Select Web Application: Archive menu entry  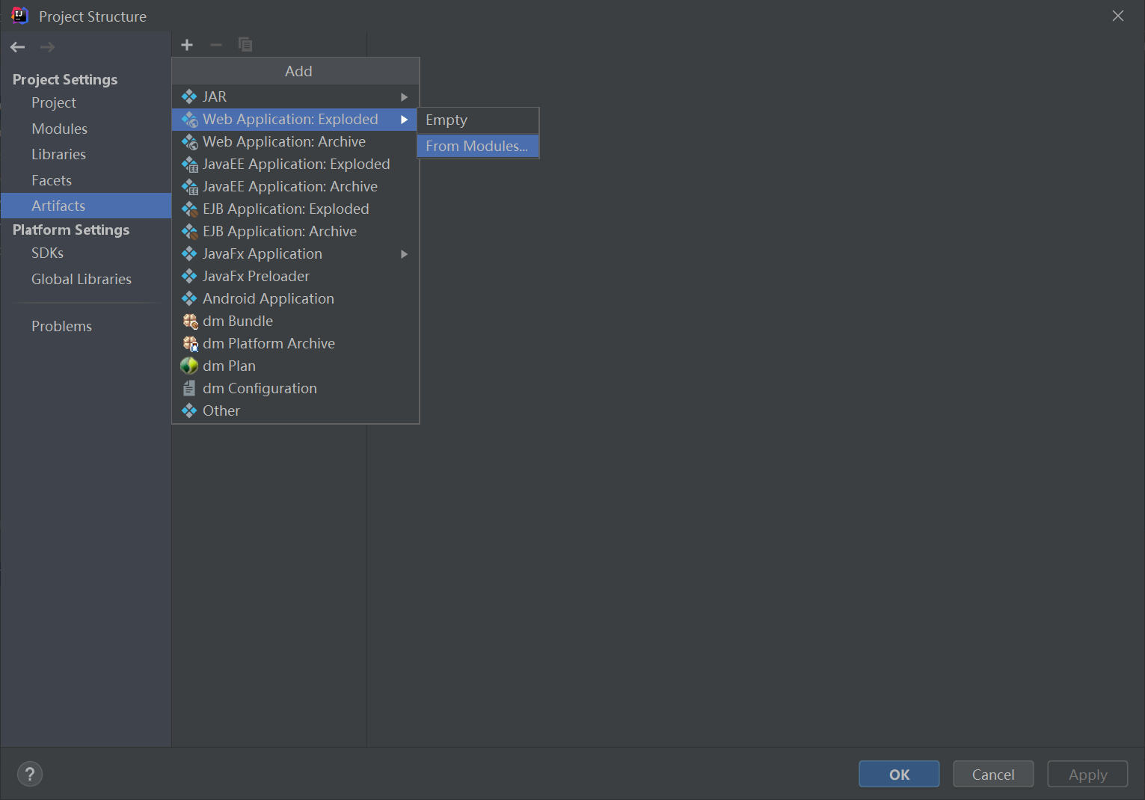295,141
